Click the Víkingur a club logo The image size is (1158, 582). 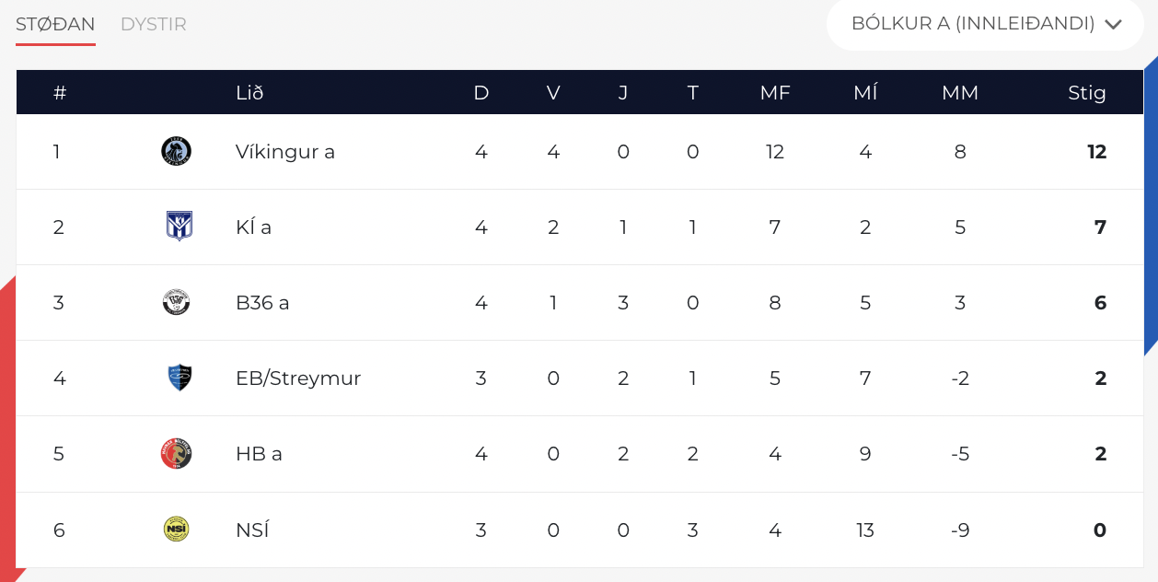[x=176, y=151]
